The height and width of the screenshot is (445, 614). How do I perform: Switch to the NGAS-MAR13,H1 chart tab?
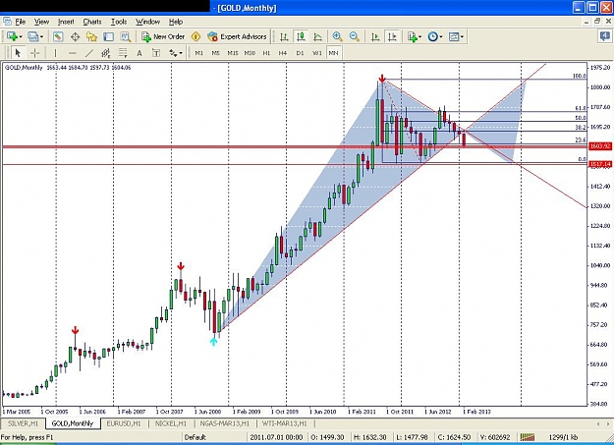224,423
